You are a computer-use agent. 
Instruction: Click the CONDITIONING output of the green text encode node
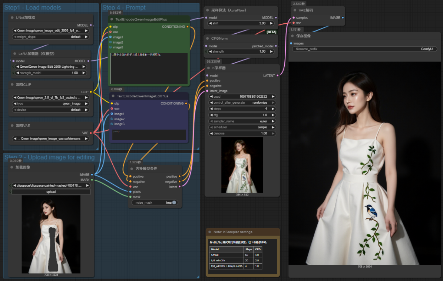tap(187, 27)
